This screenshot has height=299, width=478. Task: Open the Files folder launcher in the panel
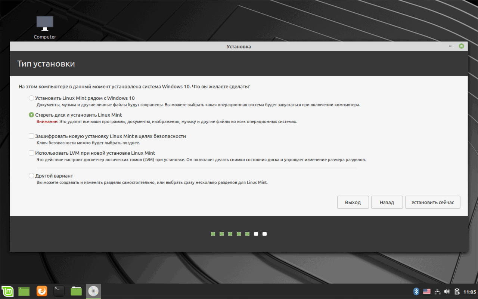click(76, 291)
